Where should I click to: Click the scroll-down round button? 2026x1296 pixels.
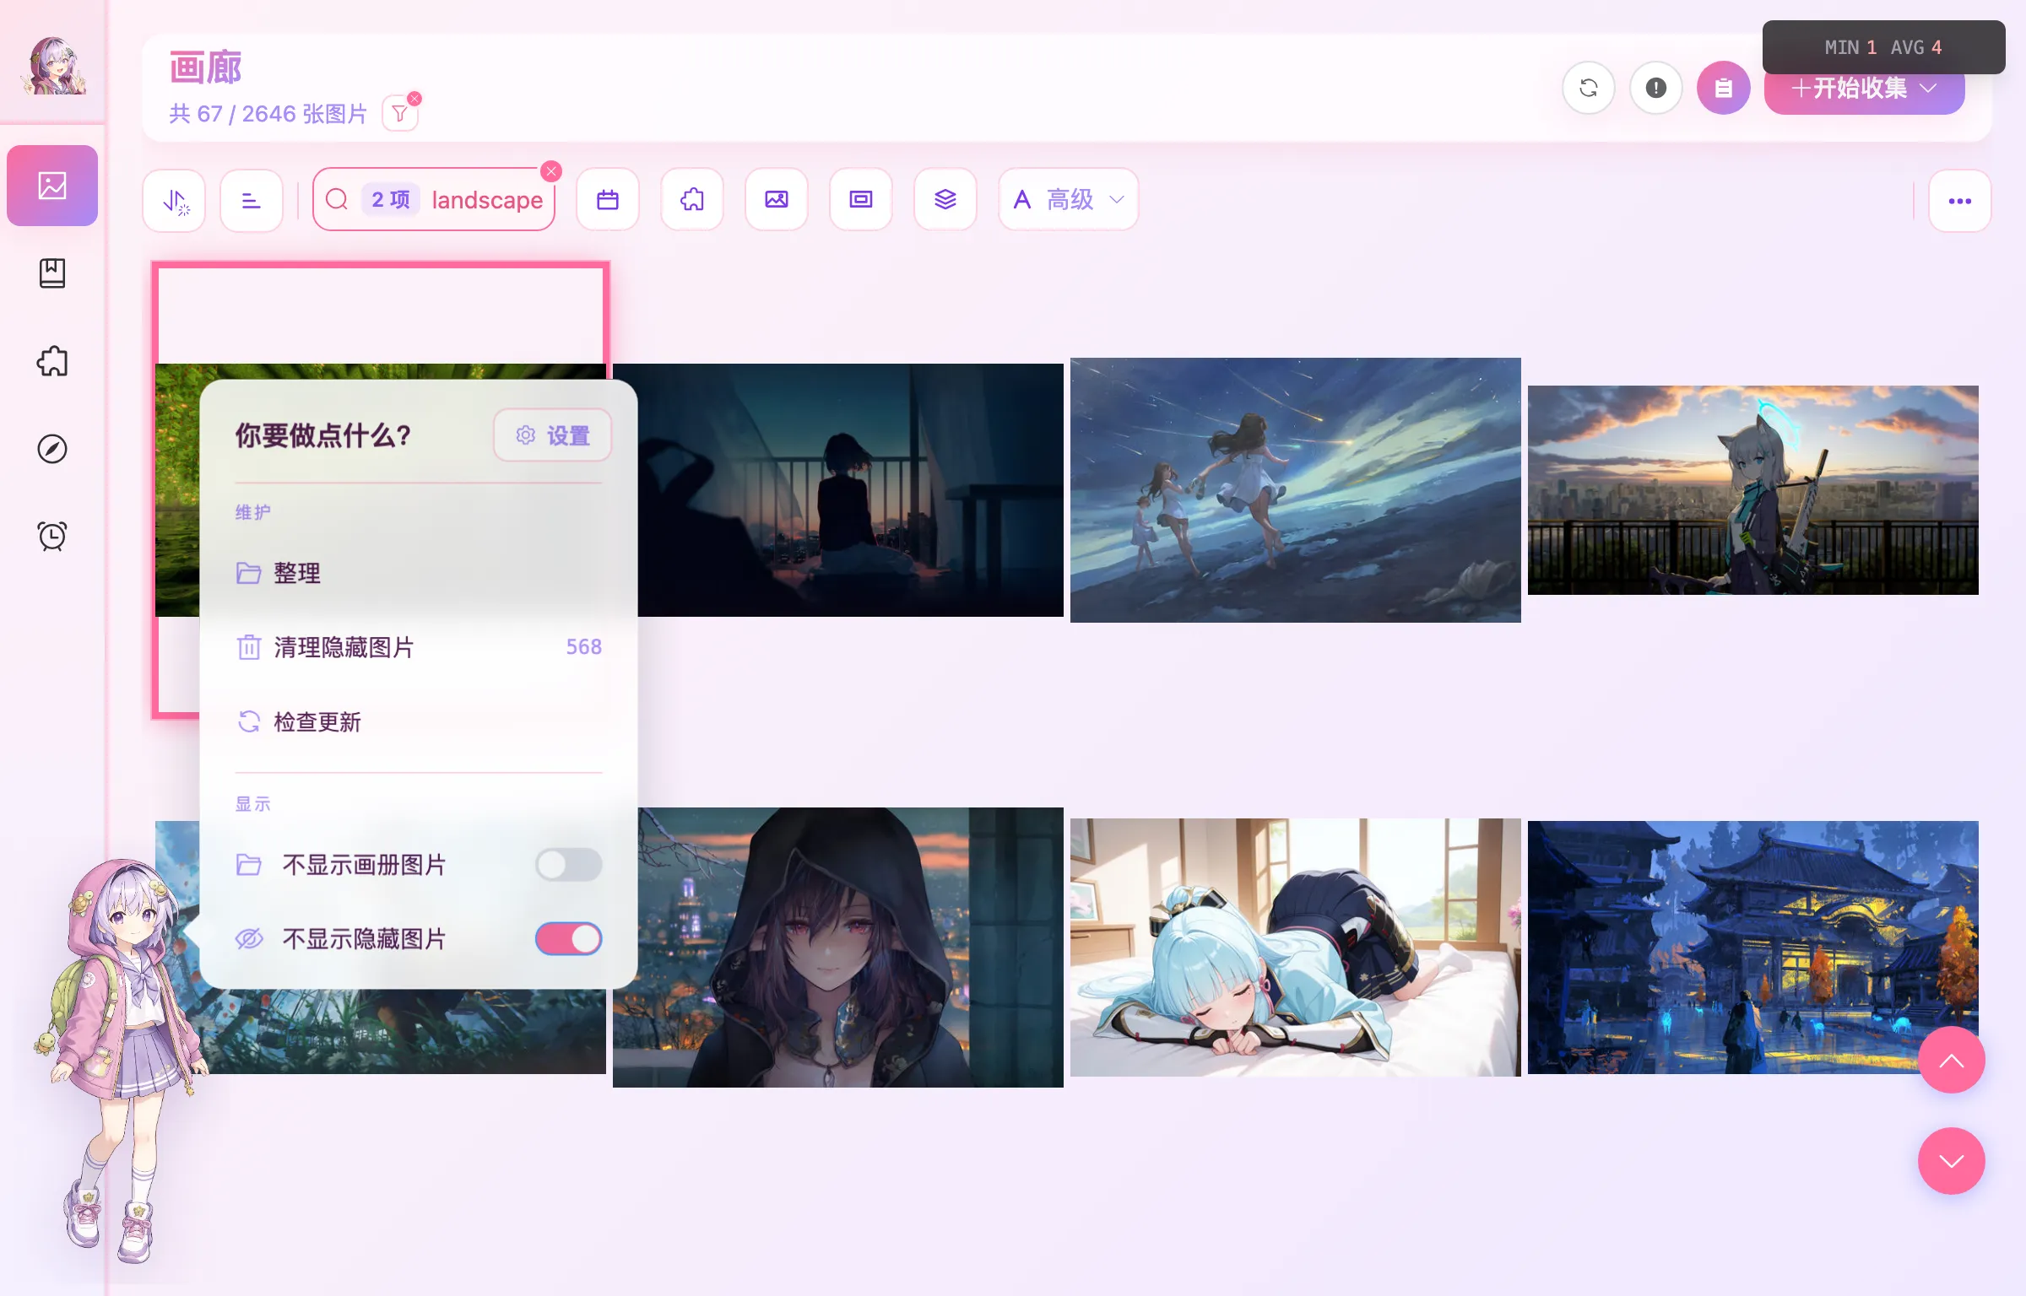1952,1162
